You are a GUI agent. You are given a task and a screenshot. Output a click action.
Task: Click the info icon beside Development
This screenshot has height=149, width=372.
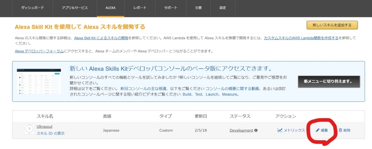256,130
